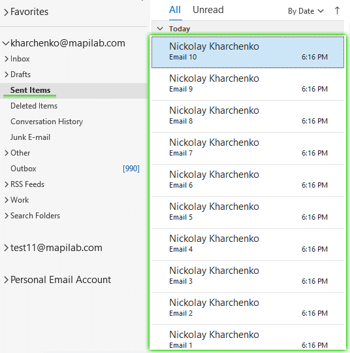Collapse the Today group chevron
350x353 pixels.
tap(160, 29)
